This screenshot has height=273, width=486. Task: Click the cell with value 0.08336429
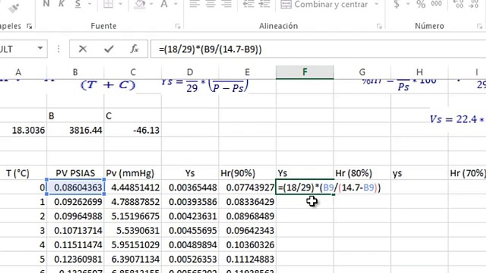(247, 202)
